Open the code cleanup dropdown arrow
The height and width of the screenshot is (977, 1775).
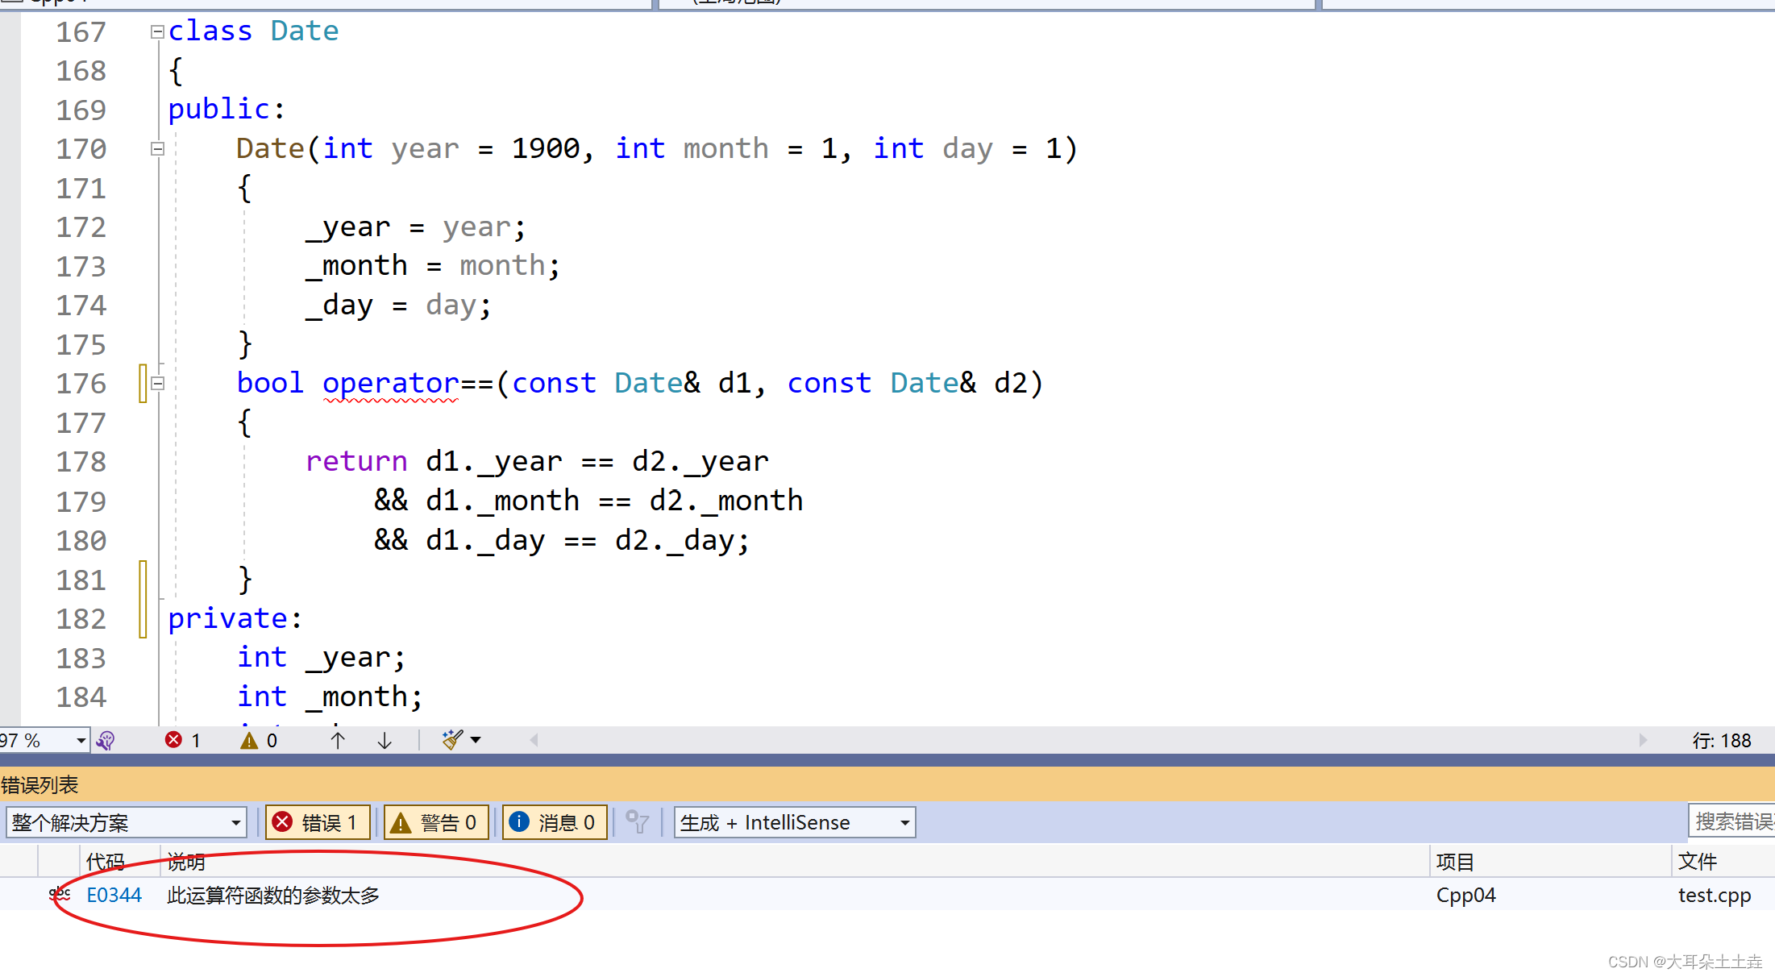tap(476, 740)
